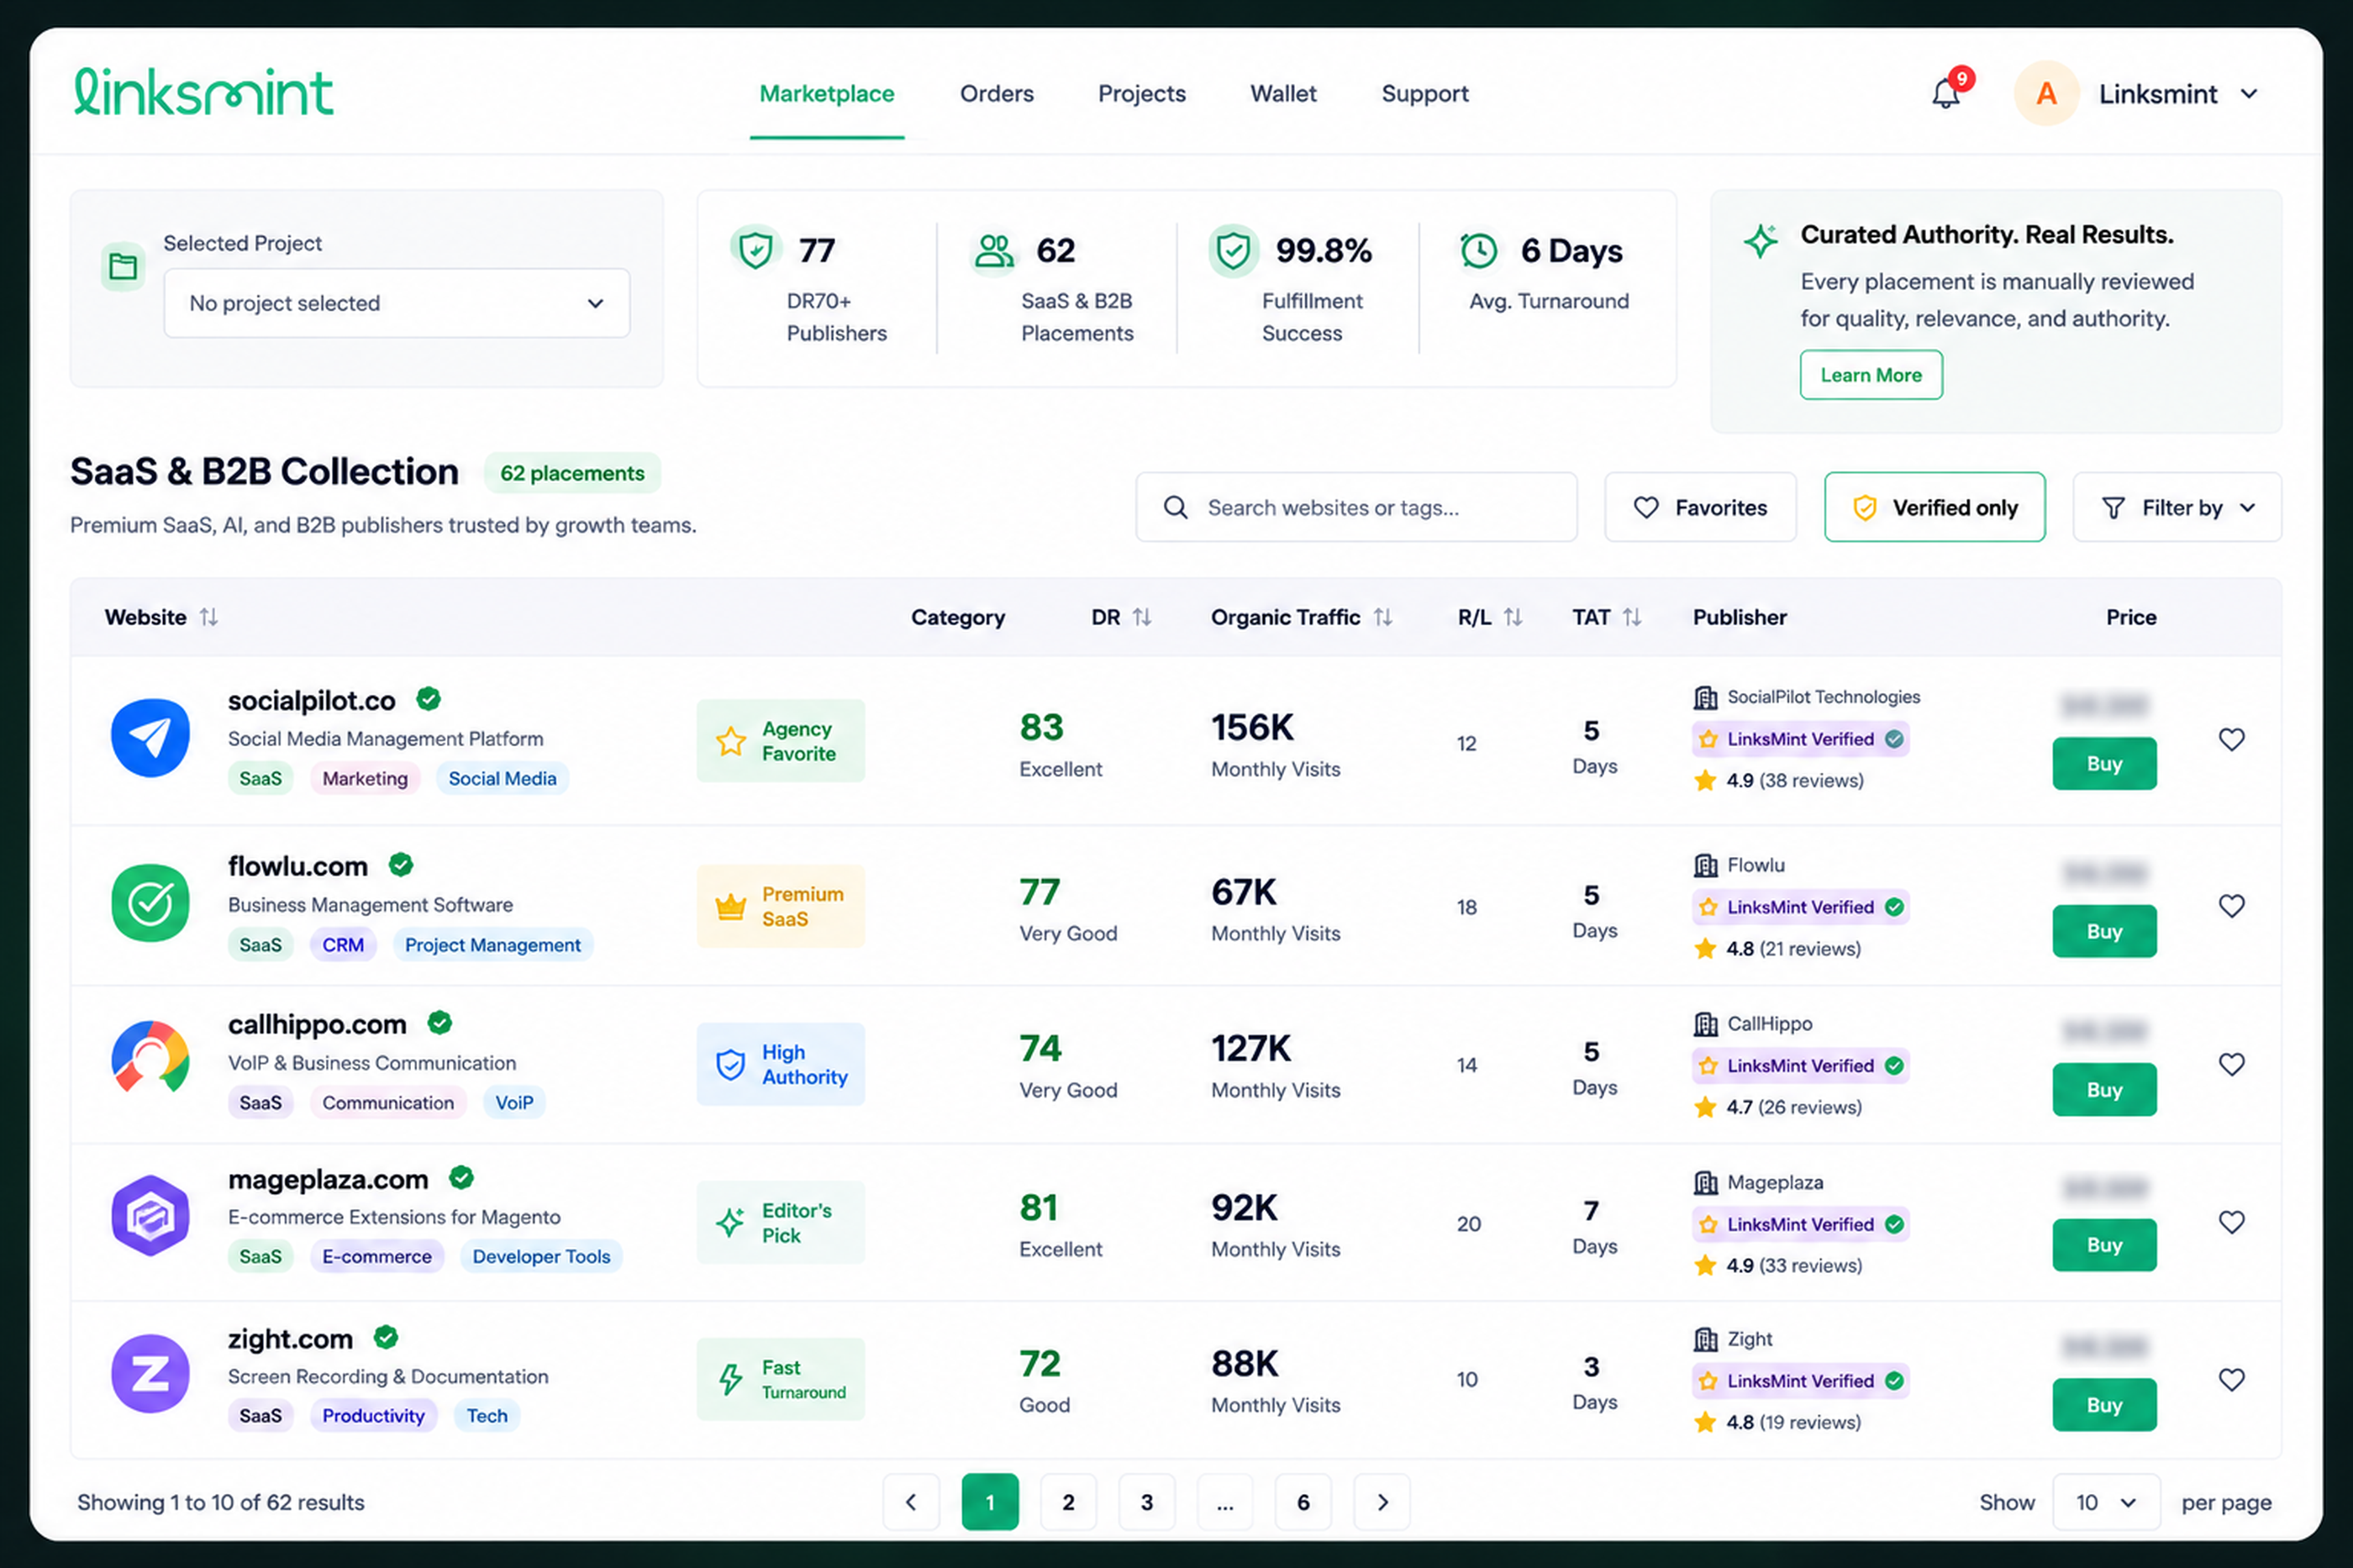The height and width of the screenshot is (1568, 2353).
Task: Buy the socialpilot.co placement
Action: [x=2104, y=763]
